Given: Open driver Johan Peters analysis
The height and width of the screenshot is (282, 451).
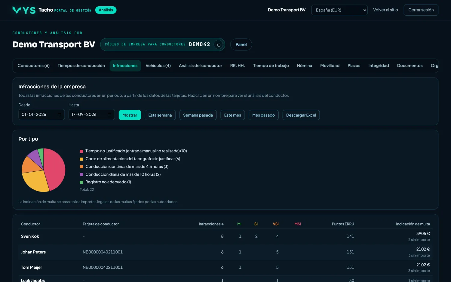Looking at the screenshot, I should 33,252.
